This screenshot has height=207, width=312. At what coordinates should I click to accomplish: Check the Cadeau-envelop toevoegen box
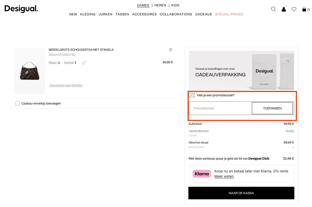click(18, 103)
